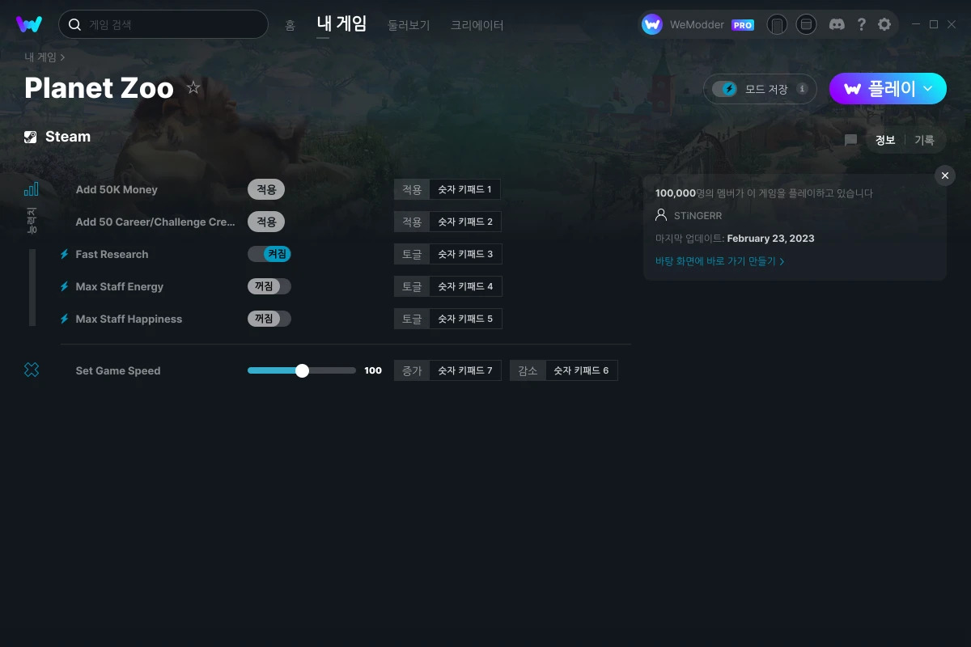Click the Add 50 Career/Challenge Cre... label
This screenshot has height=647, width=971.
[x=155, y=222]
